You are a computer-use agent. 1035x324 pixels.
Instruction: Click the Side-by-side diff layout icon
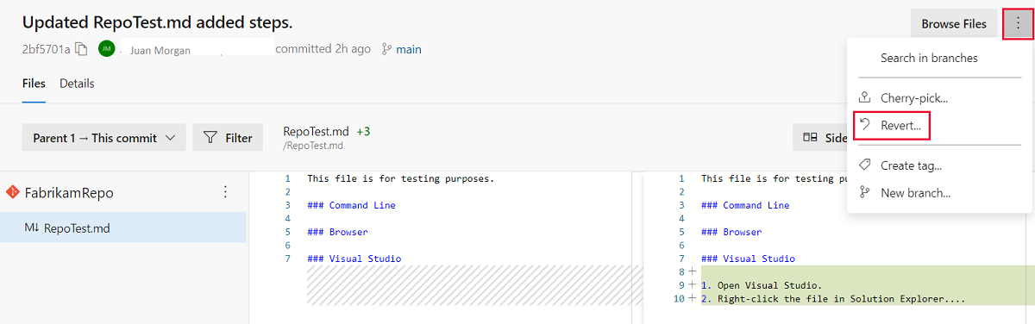click(810, 137)
